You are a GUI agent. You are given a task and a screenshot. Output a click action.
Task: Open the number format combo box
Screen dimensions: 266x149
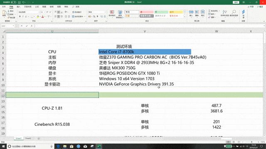point(97,12)
